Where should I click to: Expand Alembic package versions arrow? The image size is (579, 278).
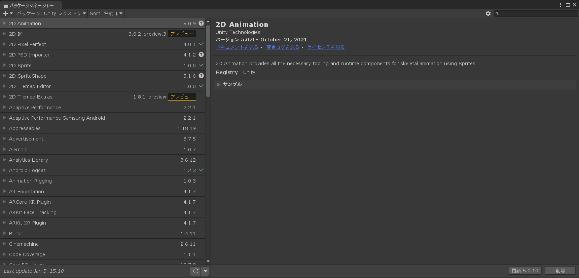pyautogui.click(x=4, y=149)
